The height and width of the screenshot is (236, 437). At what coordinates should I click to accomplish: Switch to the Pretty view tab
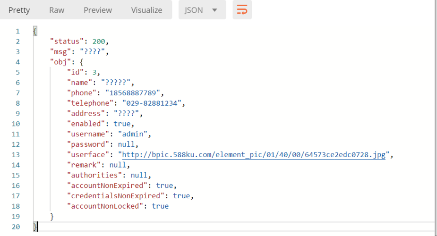tap(19, 10)
